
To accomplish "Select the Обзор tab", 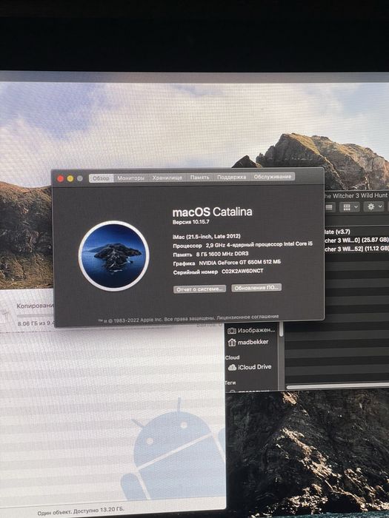I will 102,178.
